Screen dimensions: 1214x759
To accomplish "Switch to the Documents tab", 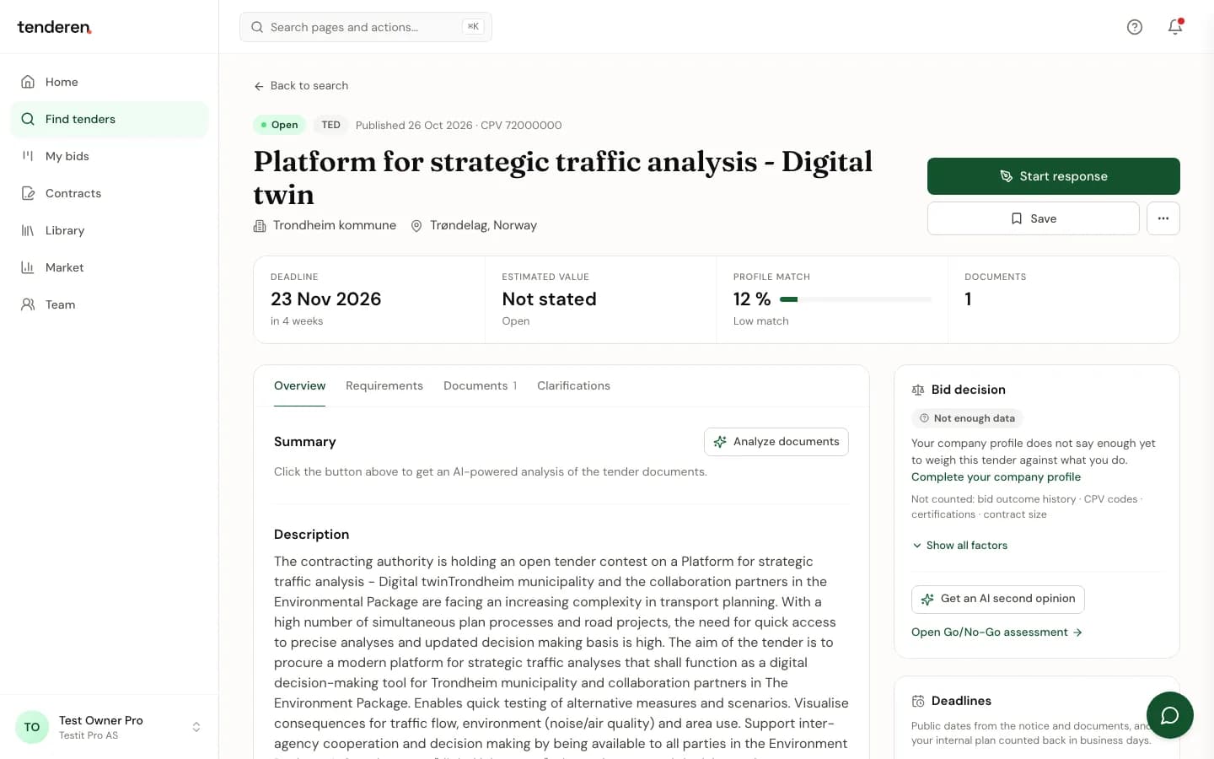I will click(x=480, y=385).
